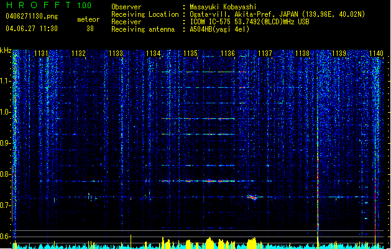Select the antenna value A504HB(yagi 4el)
Screen dimensions: 391x249
point(219,29)
